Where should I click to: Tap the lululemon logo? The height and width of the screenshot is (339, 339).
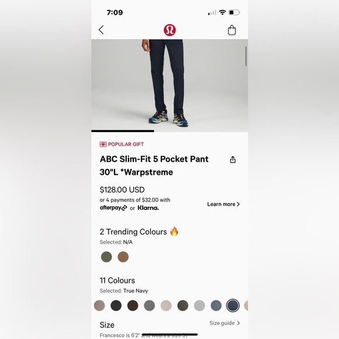pyautogui.click(x=169, y=30)
